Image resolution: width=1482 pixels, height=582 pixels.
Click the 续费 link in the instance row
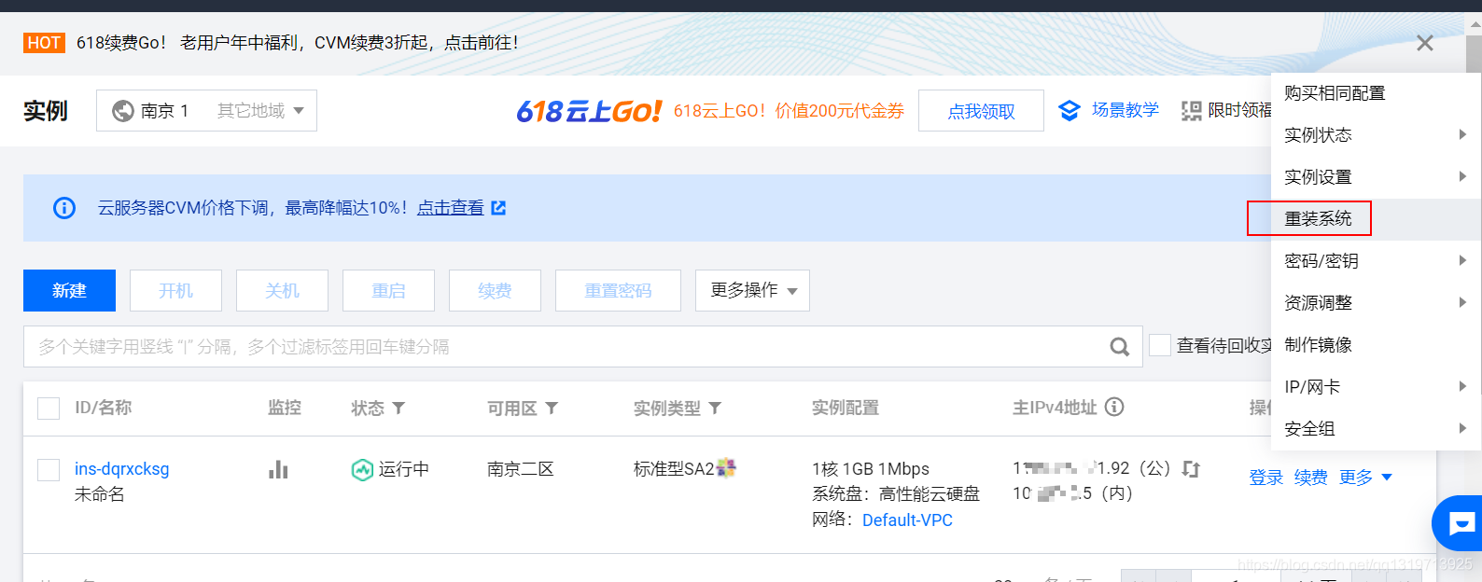(x=1311, y=478)
